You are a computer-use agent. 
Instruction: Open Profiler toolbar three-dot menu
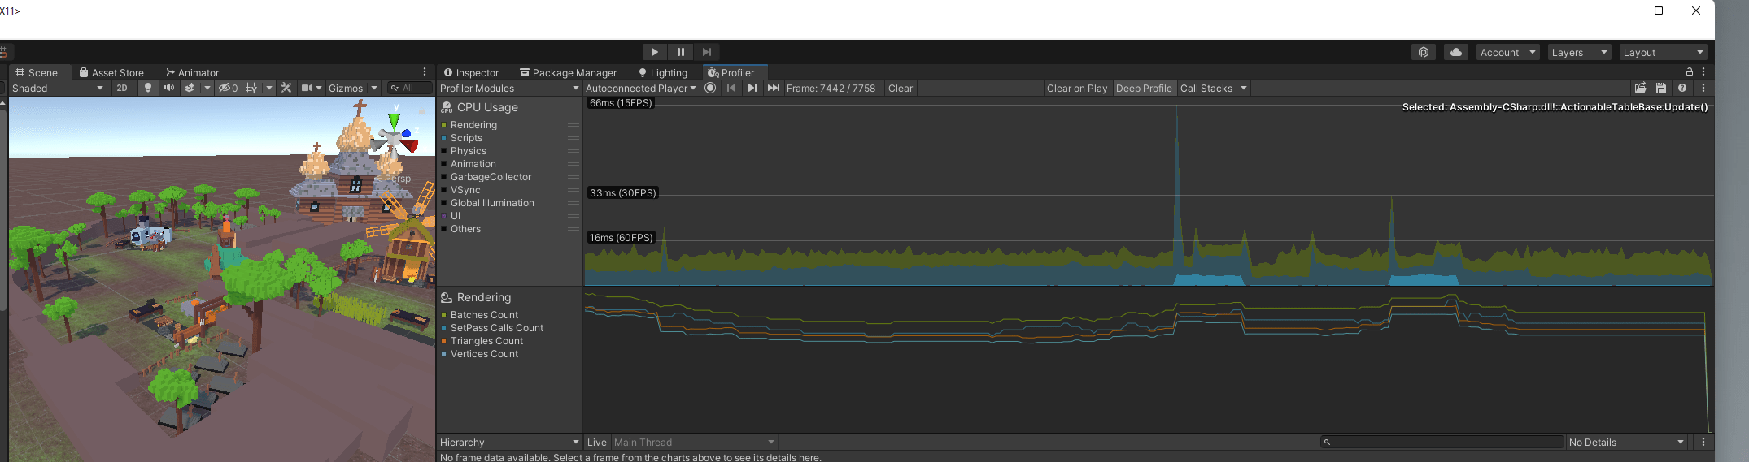click(1703, 88)
